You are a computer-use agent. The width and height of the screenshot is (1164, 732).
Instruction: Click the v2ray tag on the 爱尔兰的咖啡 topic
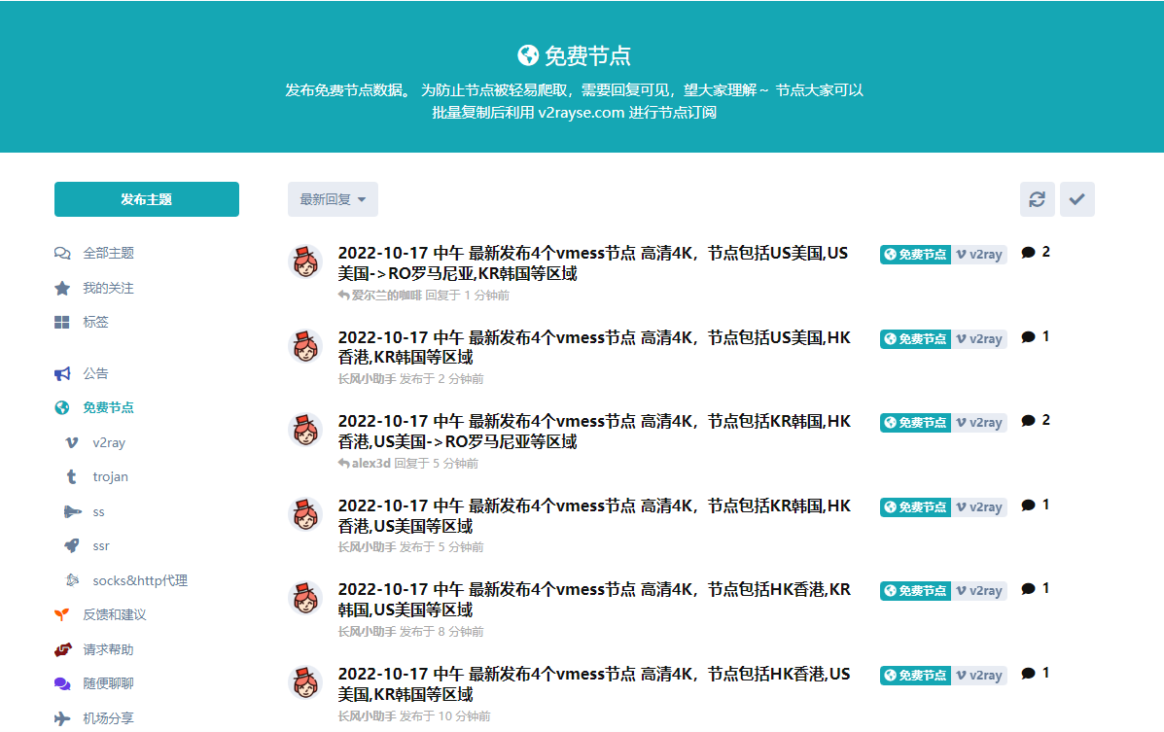pyautogui.click(x=979, y=255)
